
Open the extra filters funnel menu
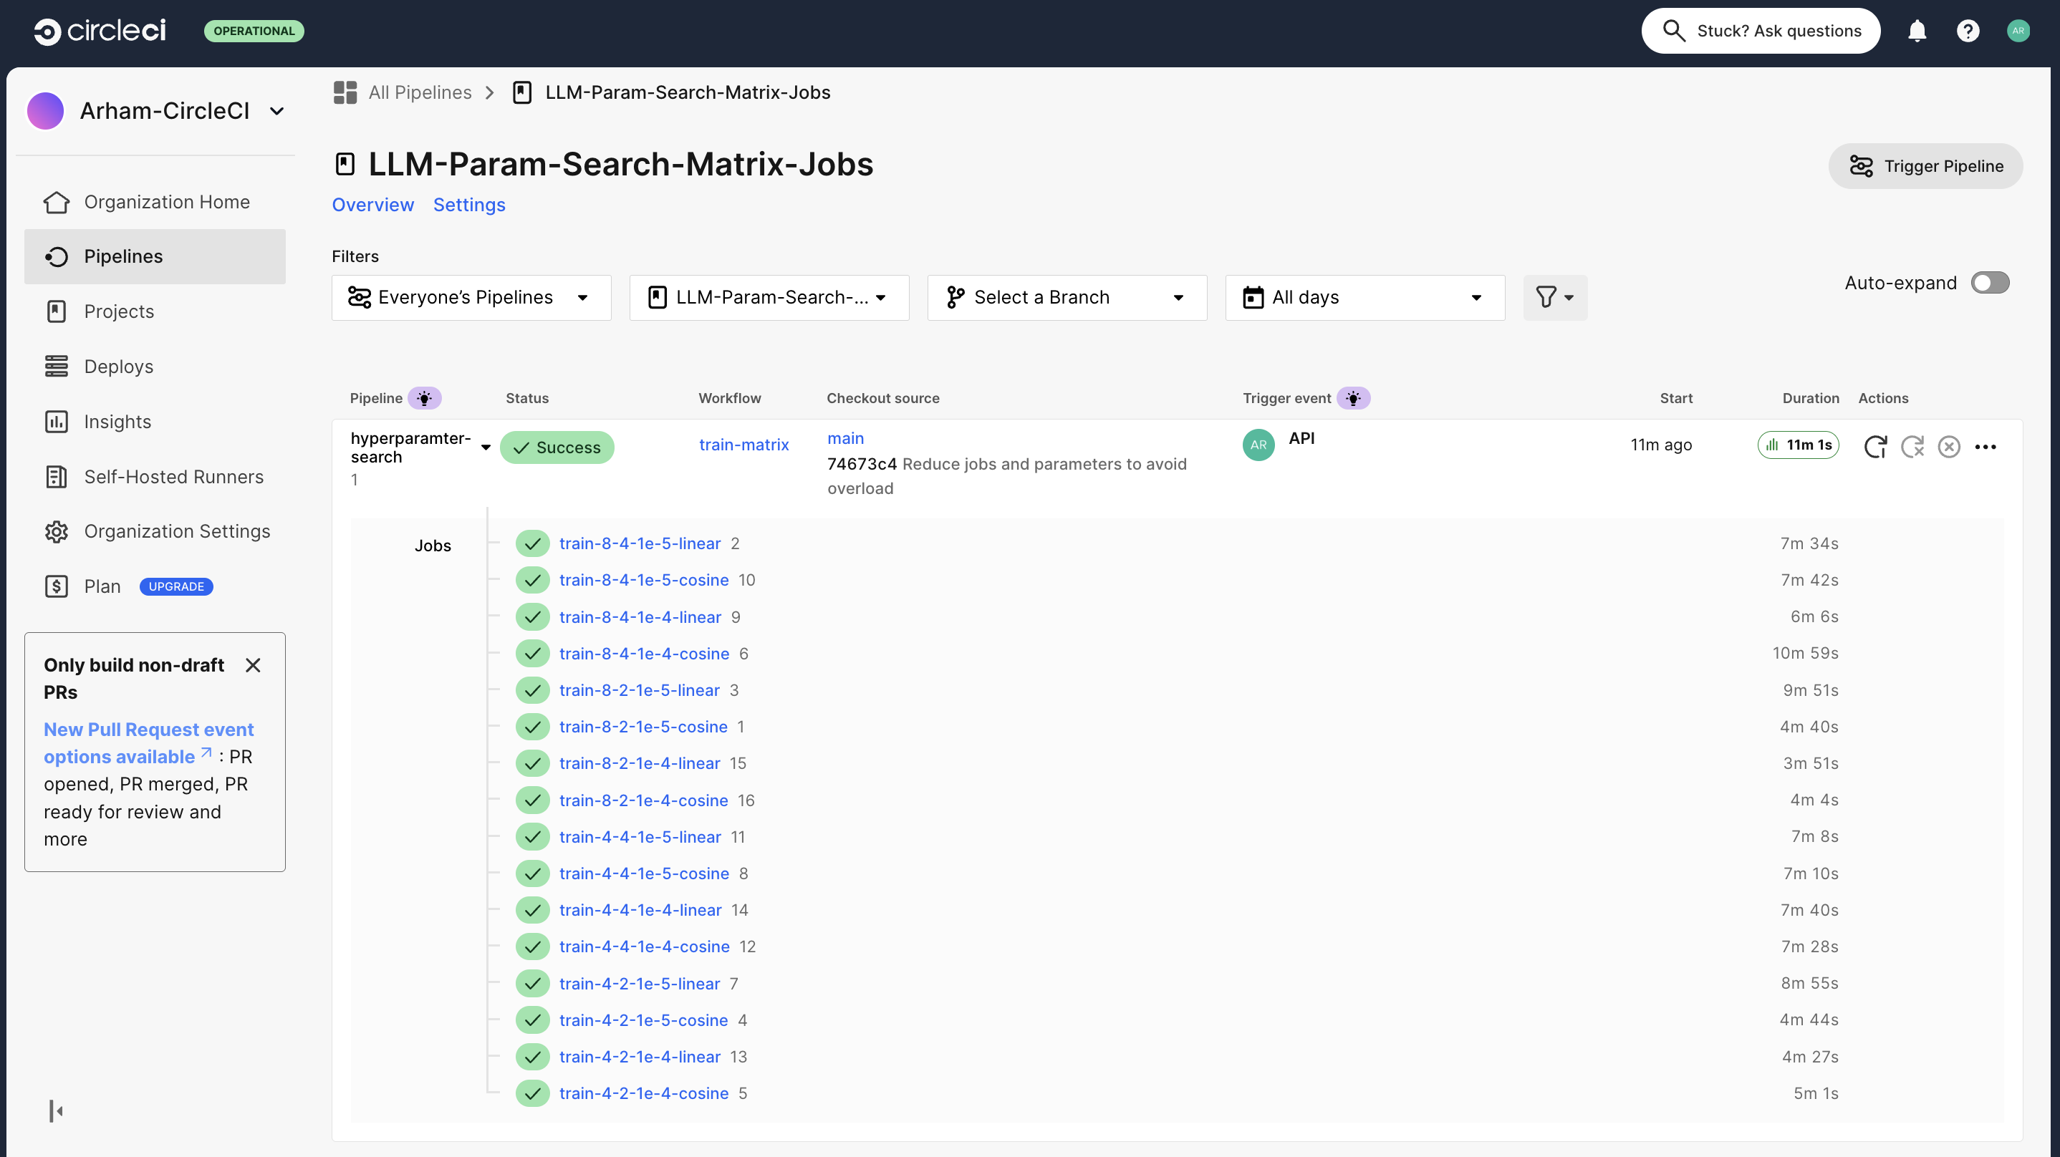point(1554,297)
